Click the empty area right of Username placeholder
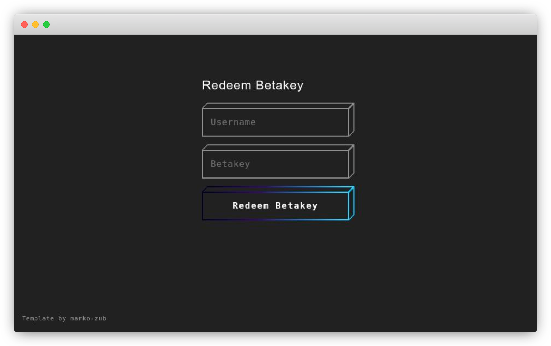The image size is (551, 346). 302,122
